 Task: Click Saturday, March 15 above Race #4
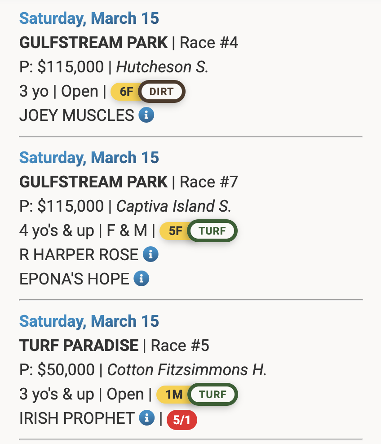tap(89, 18)
